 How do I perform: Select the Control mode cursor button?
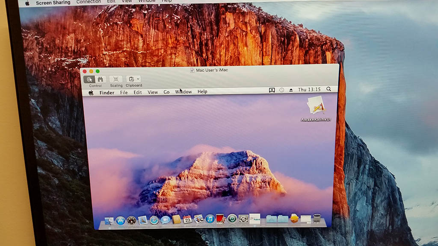coord(90,79)
